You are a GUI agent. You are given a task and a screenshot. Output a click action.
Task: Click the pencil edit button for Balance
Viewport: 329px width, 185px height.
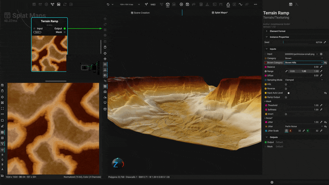321,67
